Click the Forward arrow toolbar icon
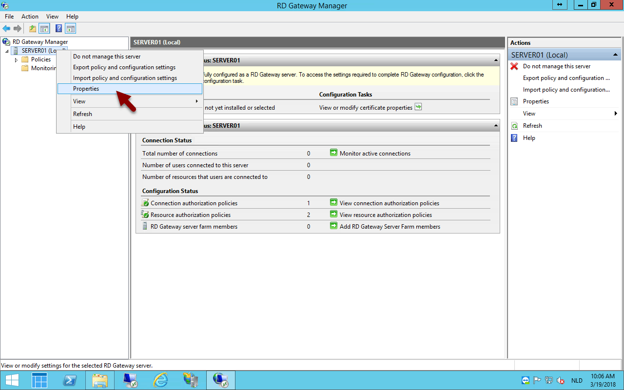The width and height of the screenshot is (624, 390). [x=18, y=29]
